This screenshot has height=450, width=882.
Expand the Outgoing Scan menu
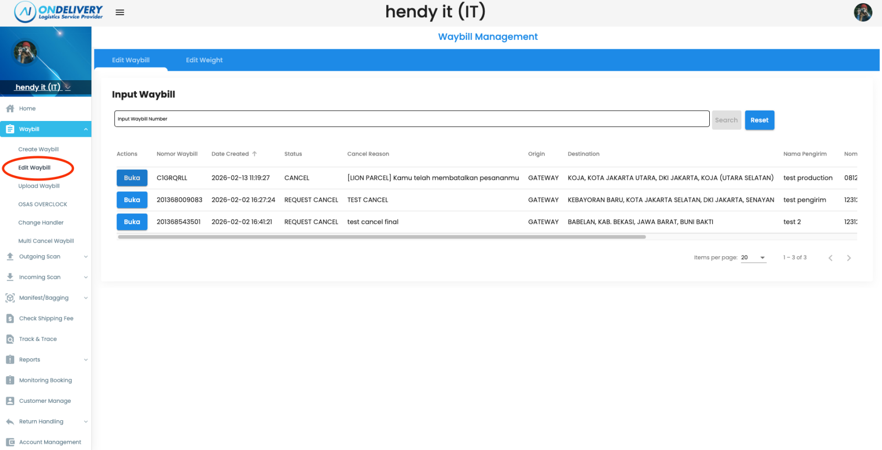(86, 257)
